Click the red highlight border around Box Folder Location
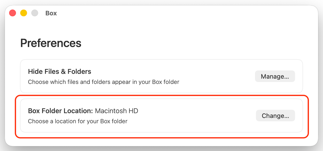The width and height of the screenshot is (323, 151). (x=161, y=95)
